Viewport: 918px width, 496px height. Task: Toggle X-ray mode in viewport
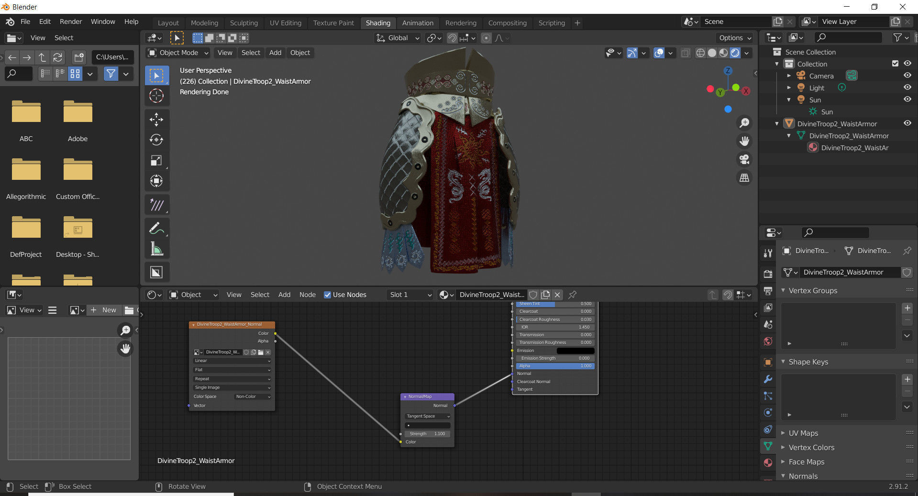click(686, 53)
